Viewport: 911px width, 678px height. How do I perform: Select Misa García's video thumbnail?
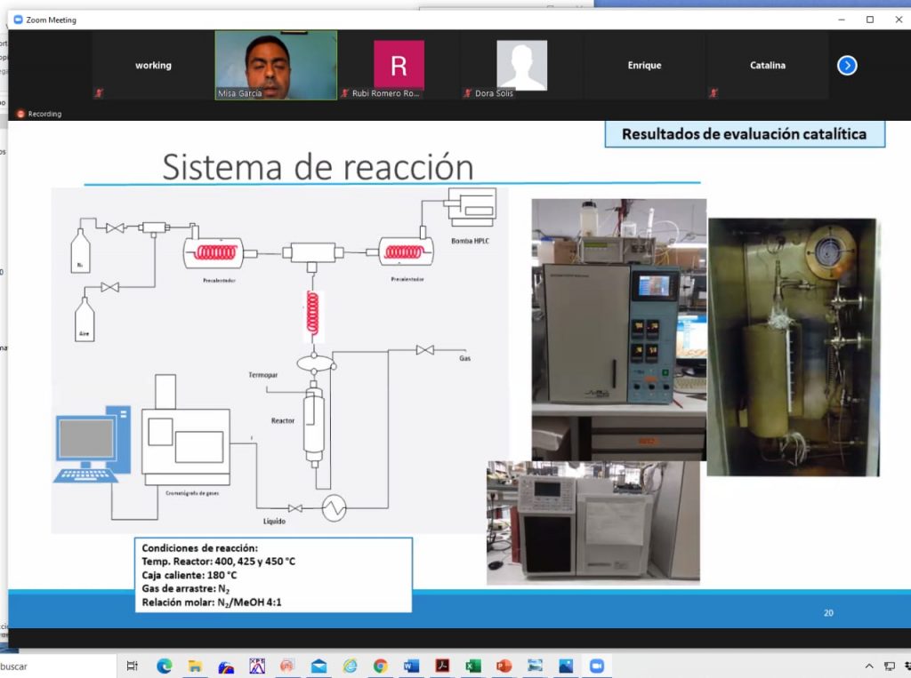pyautogui.click(x=276, y=65)
